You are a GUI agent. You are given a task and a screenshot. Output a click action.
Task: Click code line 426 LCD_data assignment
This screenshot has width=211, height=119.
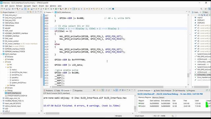coord(69,65)
